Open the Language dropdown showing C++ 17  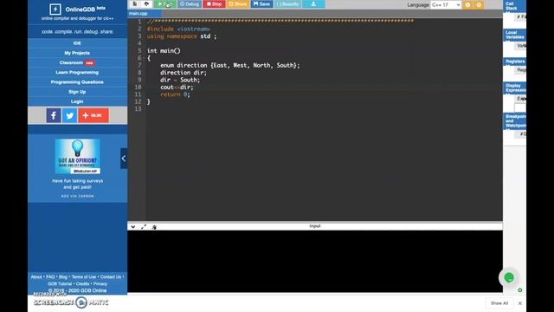[x=446, y=4]
